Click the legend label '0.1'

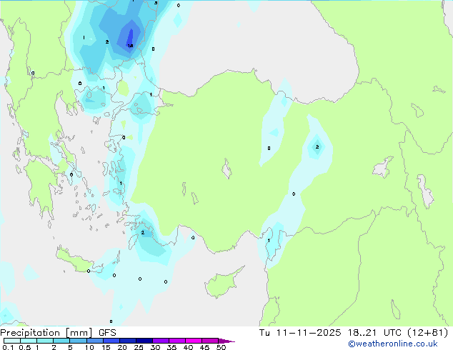point(8,347)
